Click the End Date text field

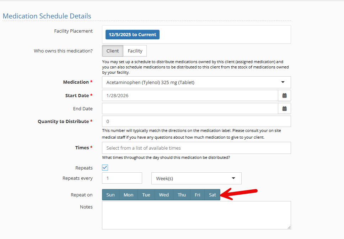pos(190,109)
